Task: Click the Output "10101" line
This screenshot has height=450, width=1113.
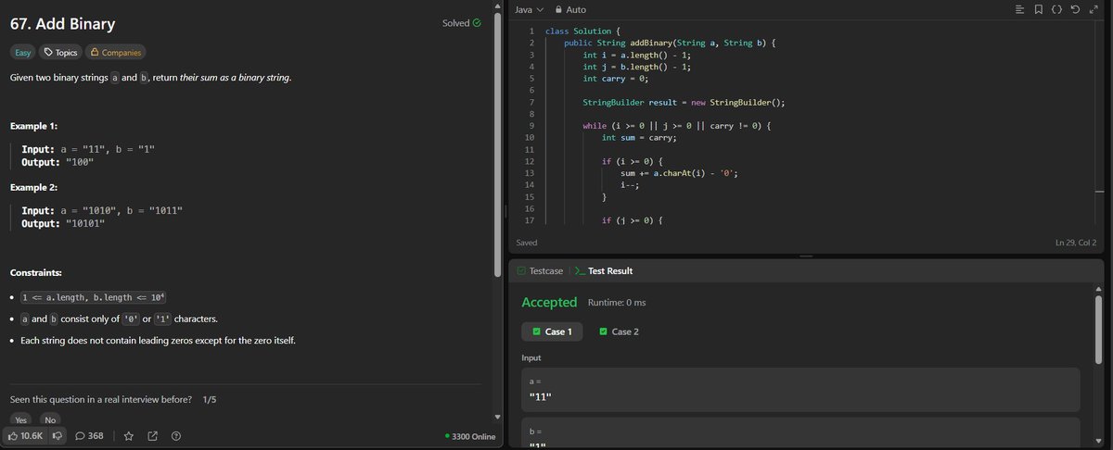Action: pos(64,224)
